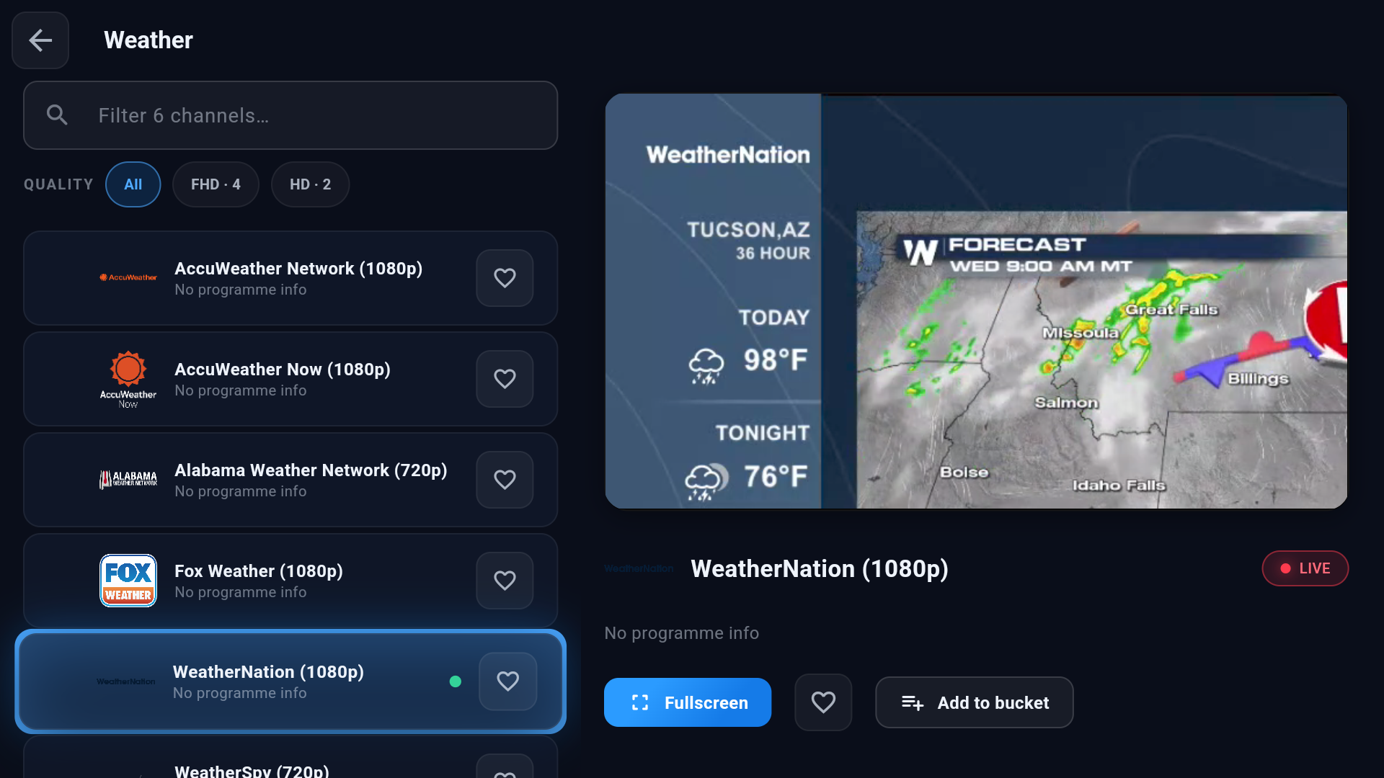The image size is (1384, 778).
Task: Click the Alabama Weather Network logo
Action: point(128,479)
